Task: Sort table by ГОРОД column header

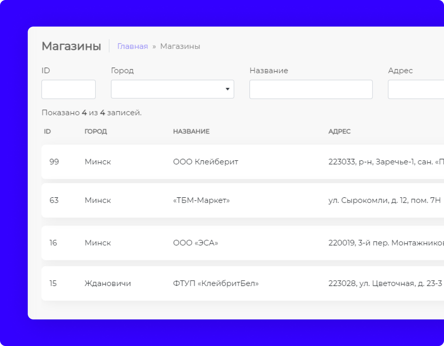Action: pos(96,131)
